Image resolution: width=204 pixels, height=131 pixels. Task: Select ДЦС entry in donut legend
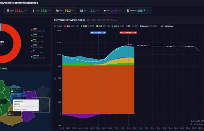pos(38,30)
